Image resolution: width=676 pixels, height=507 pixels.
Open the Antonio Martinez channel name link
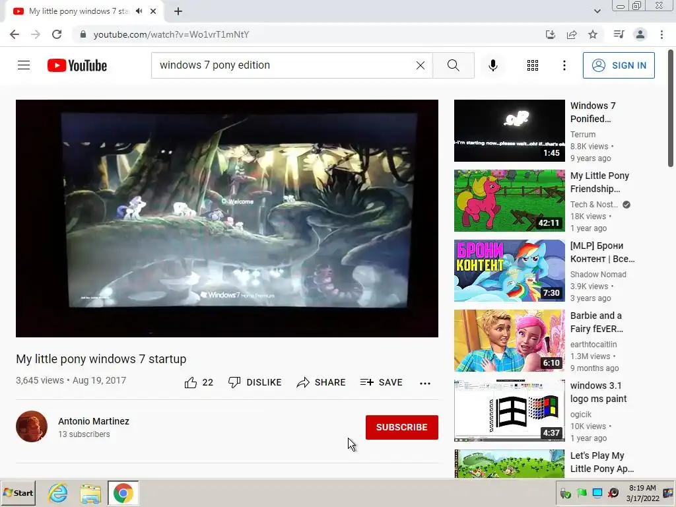coord(94,421)
